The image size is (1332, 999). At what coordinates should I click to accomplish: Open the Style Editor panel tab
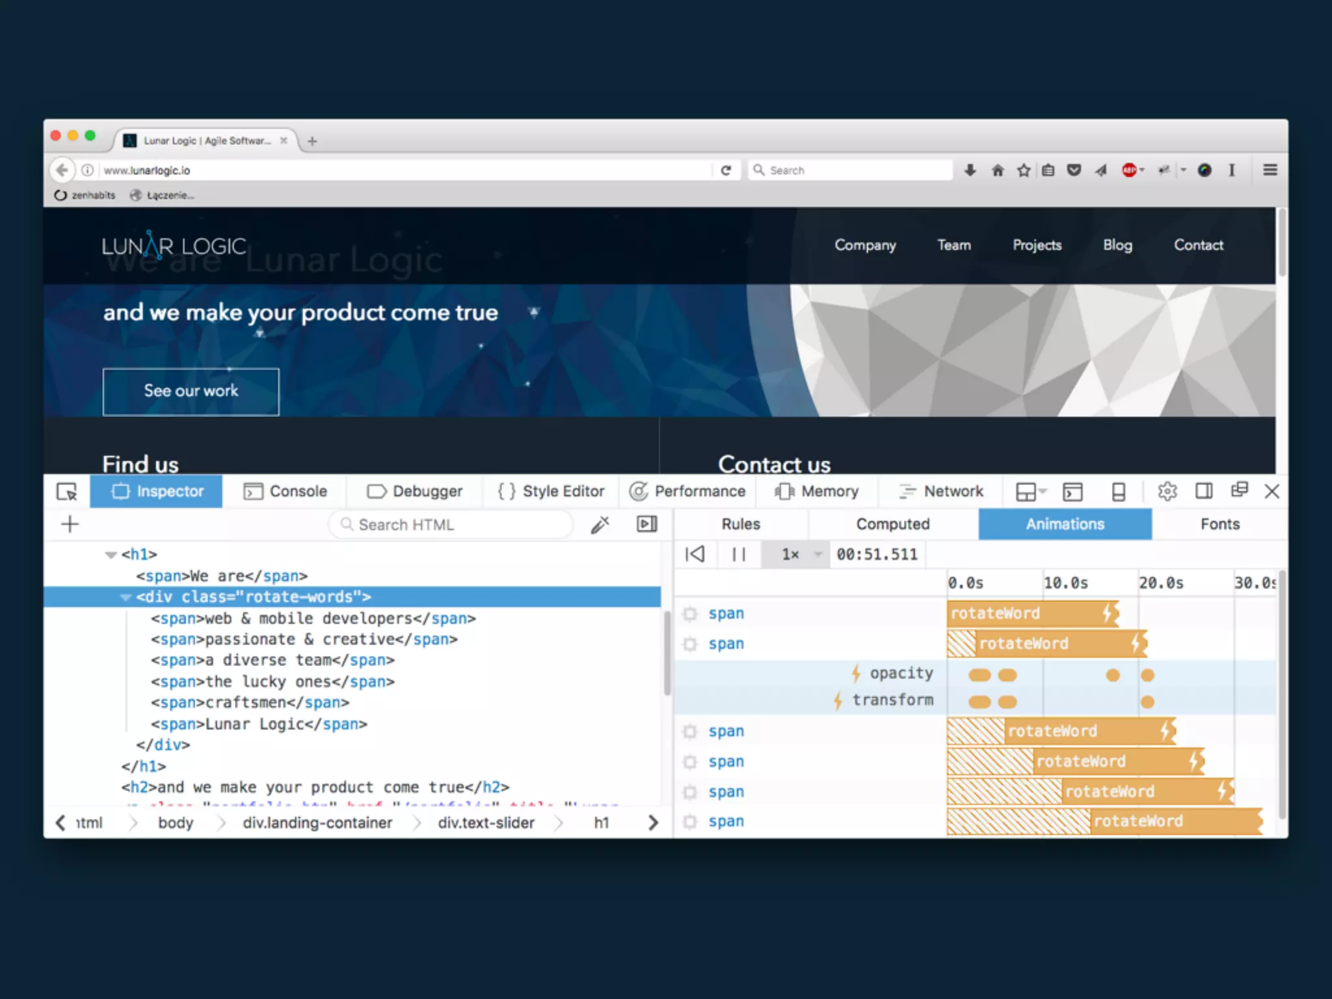(552, 492)
